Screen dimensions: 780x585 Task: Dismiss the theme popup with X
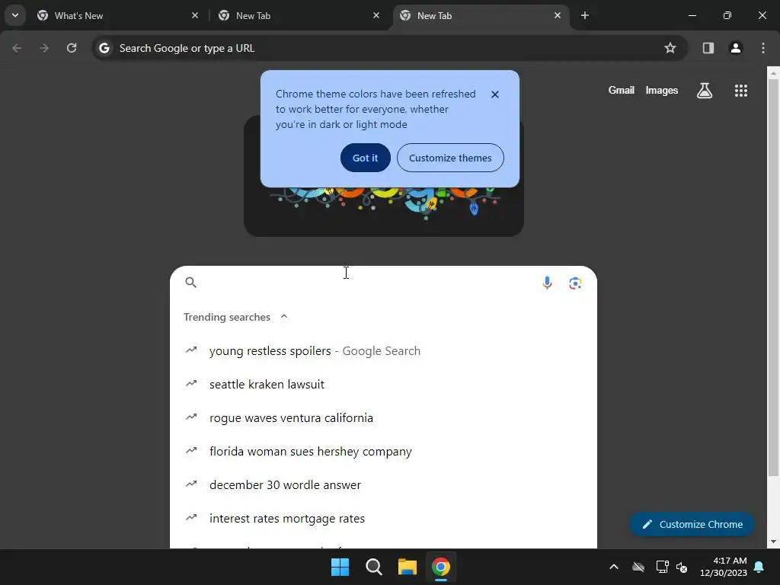[x=495, y=94]
